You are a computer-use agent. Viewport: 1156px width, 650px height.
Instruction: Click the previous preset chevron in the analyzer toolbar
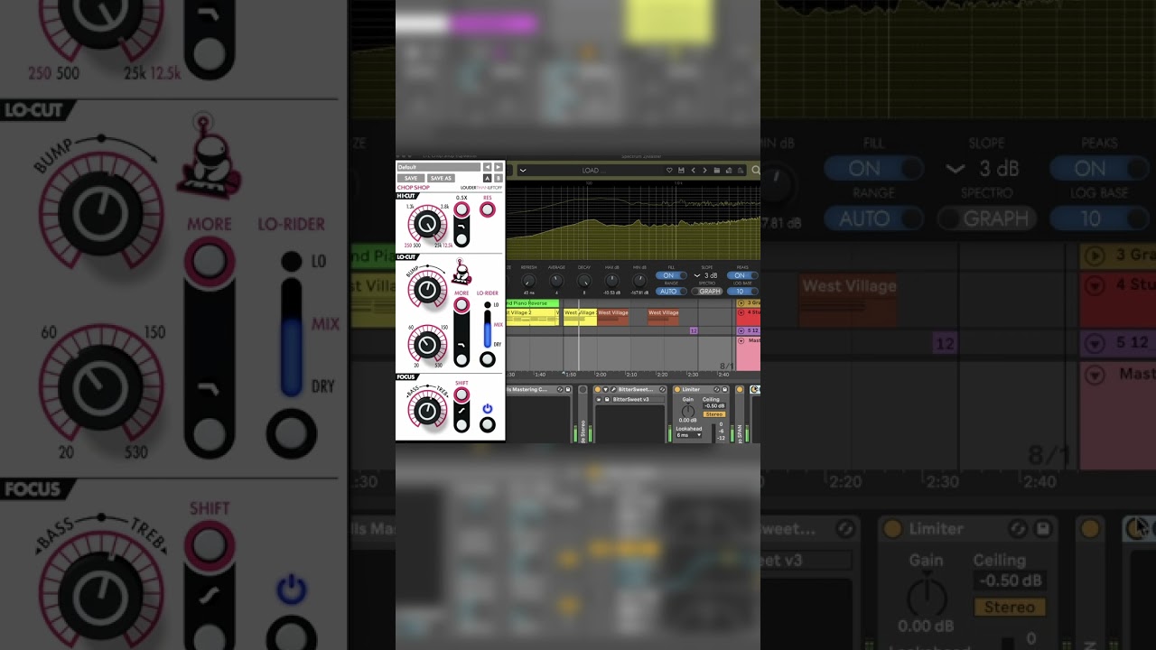click(694, 170)
